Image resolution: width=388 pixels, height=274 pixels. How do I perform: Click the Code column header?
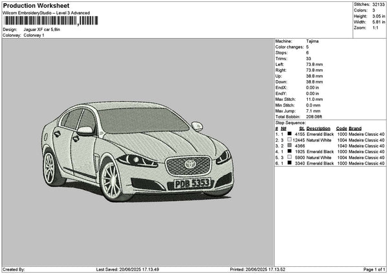coord(341,128)
